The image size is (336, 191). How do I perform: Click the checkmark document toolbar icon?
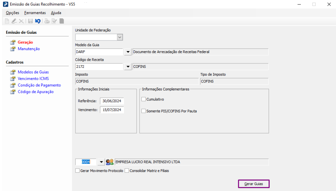click(x=54, y=21)
